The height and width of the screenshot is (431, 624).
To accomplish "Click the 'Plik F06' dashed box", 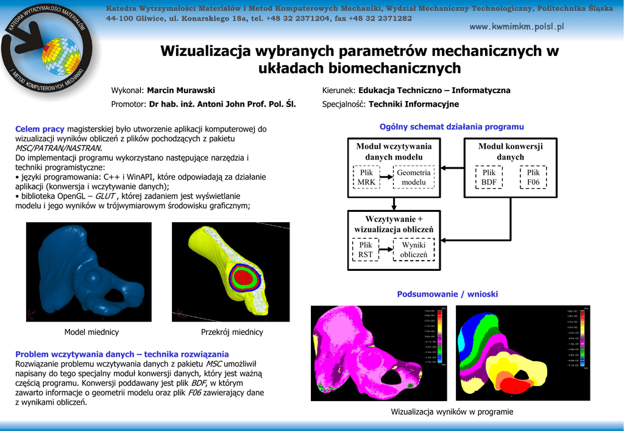I will (533, 177).
